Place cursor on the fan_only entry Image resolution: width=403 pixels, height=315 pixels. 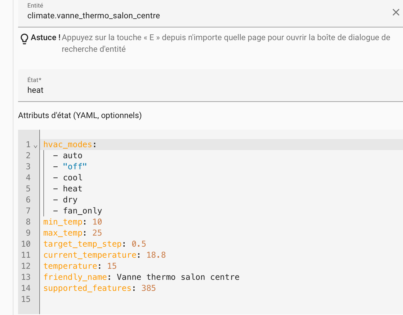point(82,211)
